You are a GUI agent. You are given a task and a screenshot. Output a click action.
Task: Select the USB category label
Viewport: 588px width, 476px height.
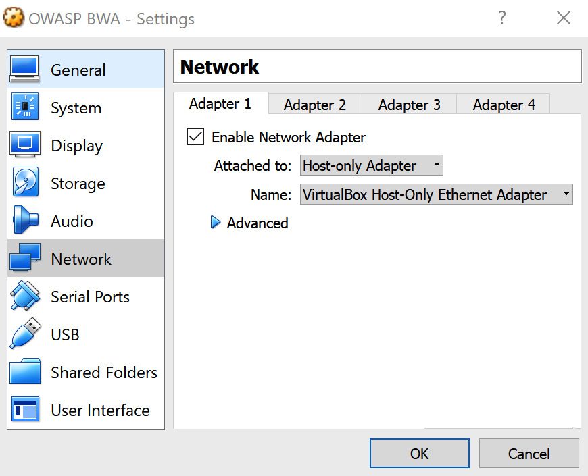66,335
